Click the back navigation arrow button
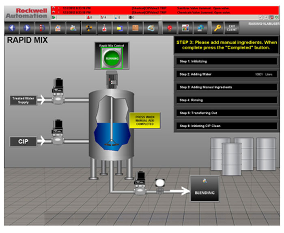 click(12, 28)
